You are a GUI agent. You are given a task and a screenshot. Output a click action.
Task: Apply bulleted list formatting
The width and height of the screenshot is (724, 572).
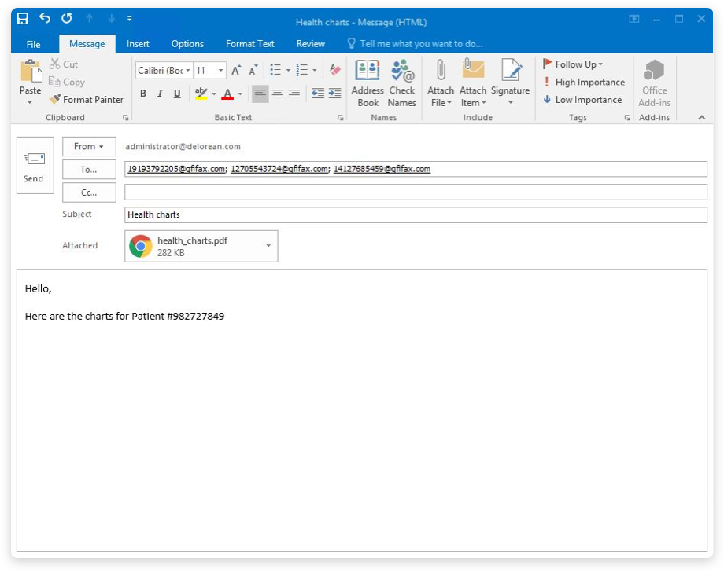(275, 70)
